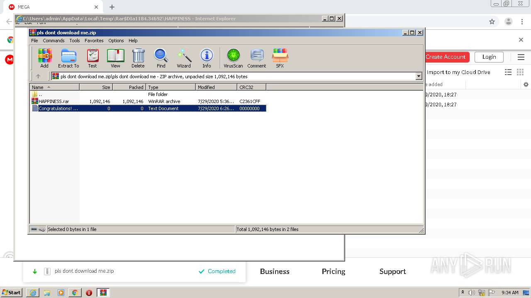The image size is (531, 298).
Task: Show hidden tray icons arrow
Action: click(x=463, y=293)
